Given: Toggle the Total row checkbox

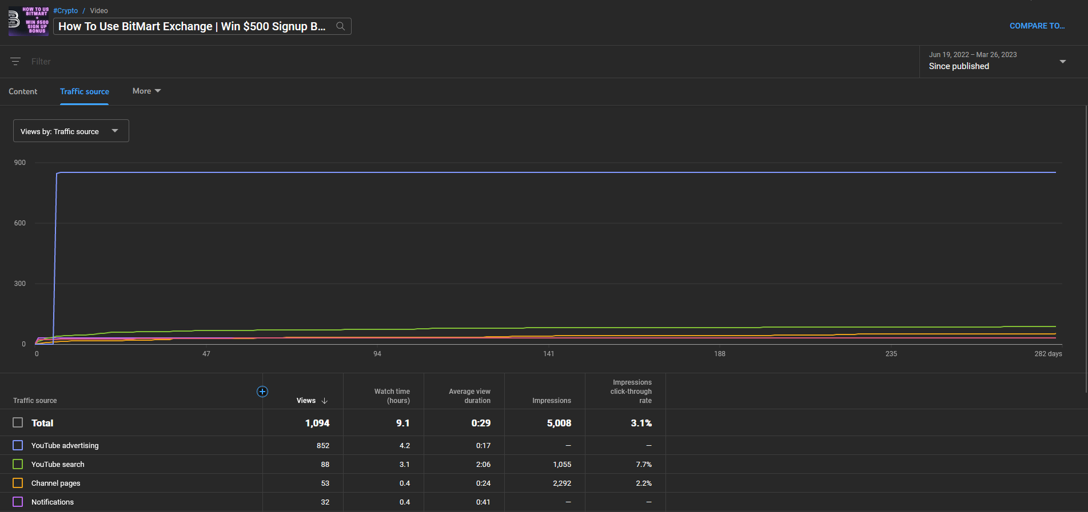Looking at the screenshot, I should [x=18, y=422].
